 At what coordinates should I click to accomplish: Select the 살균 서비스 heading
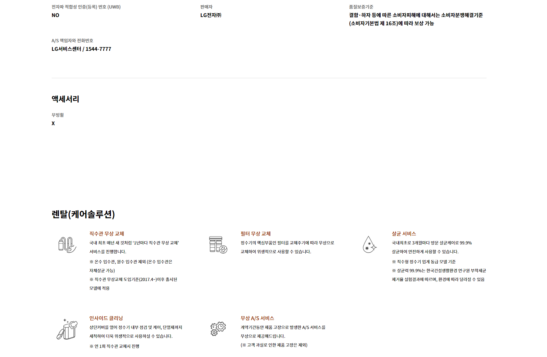pyautogui.click(x=404, y=234)
